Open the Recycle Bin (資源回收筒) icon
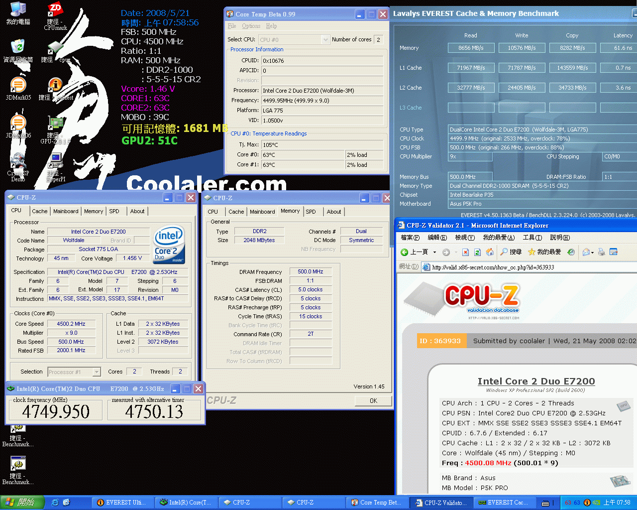Image resolution: width=637 pixels, height=510 pixels. (18, 51)
